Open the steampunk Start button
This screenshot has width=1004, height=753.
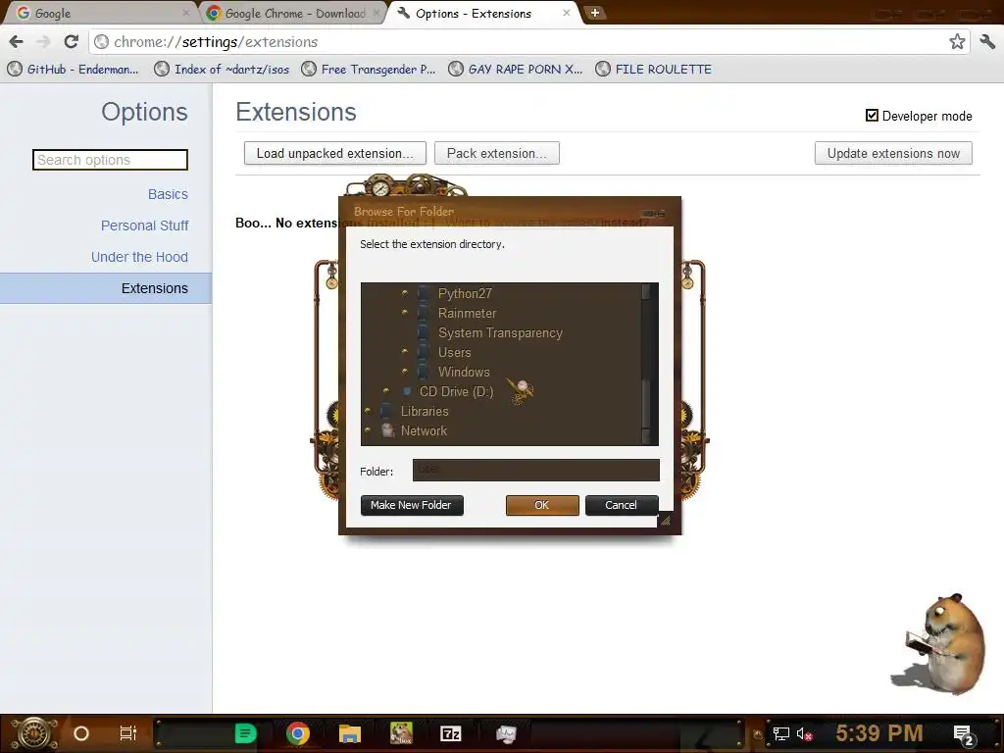[33, 733]
